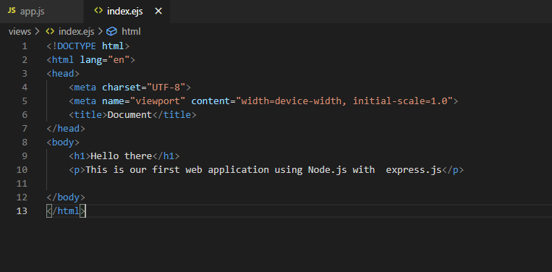This screenshot has height=272, width=552.
Task: Click the "en" value on line 2
Action: (119, 60)
